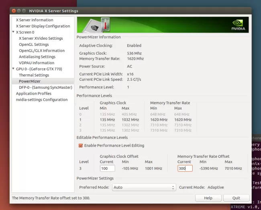Open X Server Display Configuration page

pos(43,26)
